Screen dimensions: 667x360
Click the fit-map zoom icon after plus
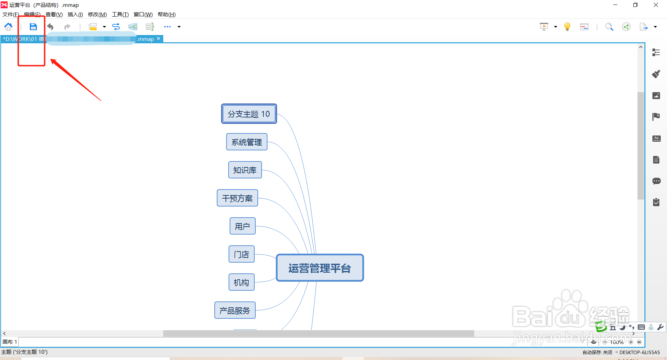pyautogui.click(x=639, y=342)
